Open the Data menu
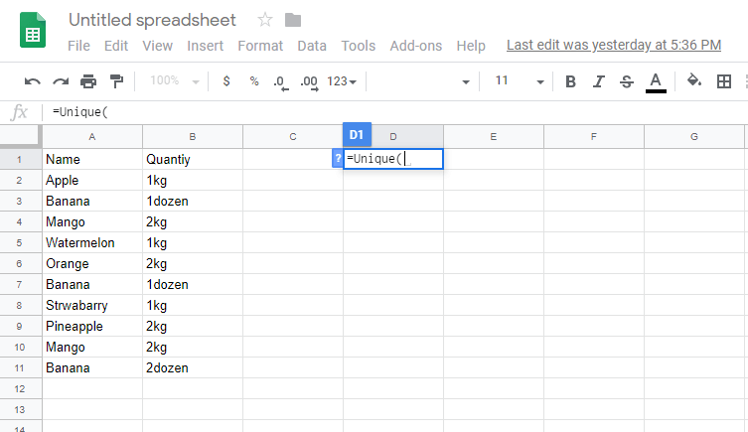The height and width of the screenshot is (432, 748). coord(312,46)
